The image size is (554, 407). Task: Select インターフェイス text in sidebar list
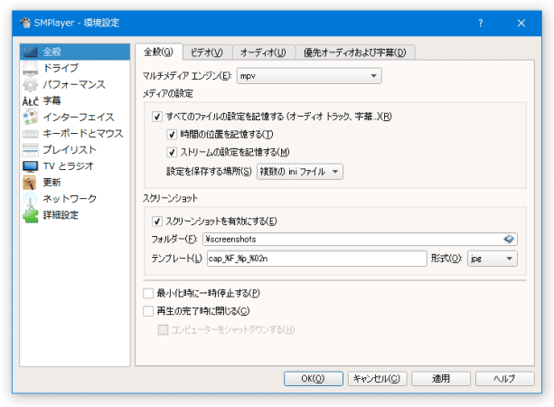[79, 117]
